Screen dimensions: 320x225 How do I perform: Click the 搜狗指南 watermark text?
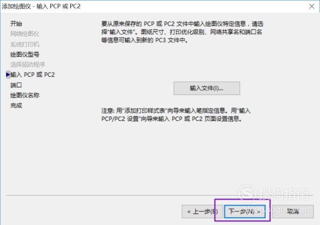coord(284,194)
